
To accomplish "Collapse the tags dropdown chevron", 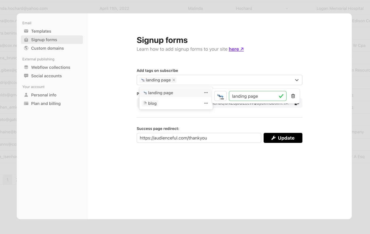I will click(297, 80).
